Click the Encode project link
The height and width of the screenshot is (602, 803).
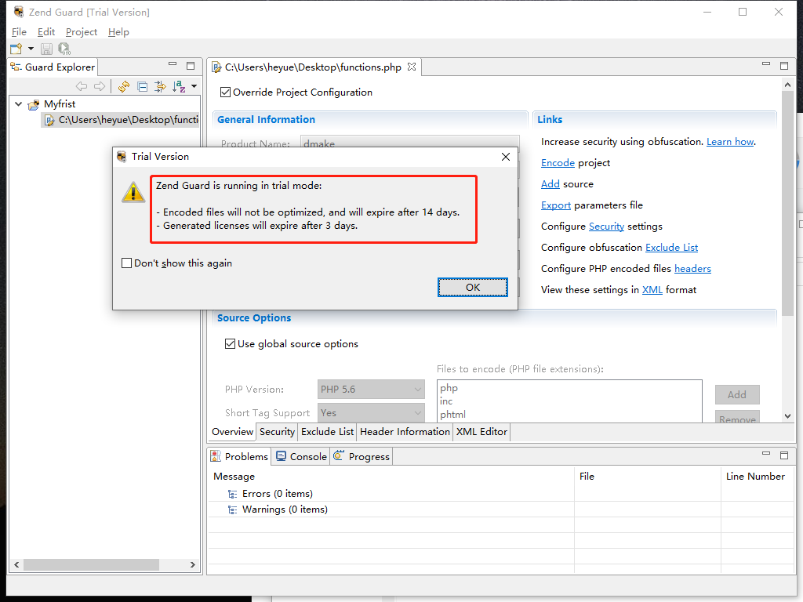click(x=558, y=163)
